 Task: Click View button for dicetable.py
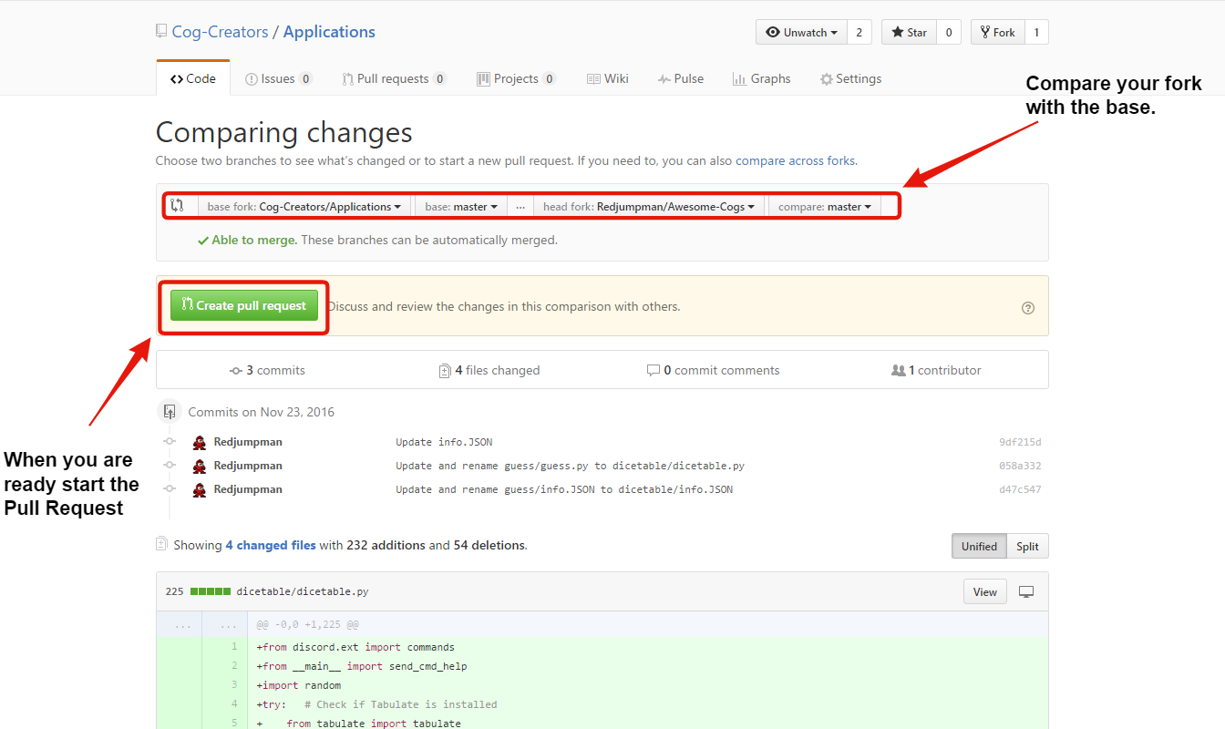[x=985, y=592]
